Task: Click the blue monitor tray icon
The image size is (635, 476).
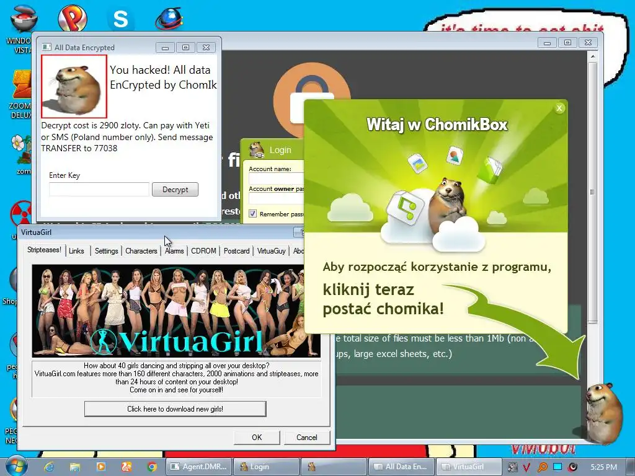Action: click(557, 467)
